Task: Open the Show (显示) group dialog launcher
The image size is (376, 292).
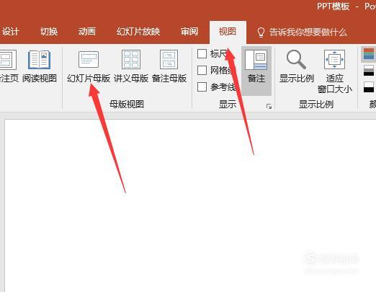Action: [x=269, y=106]
